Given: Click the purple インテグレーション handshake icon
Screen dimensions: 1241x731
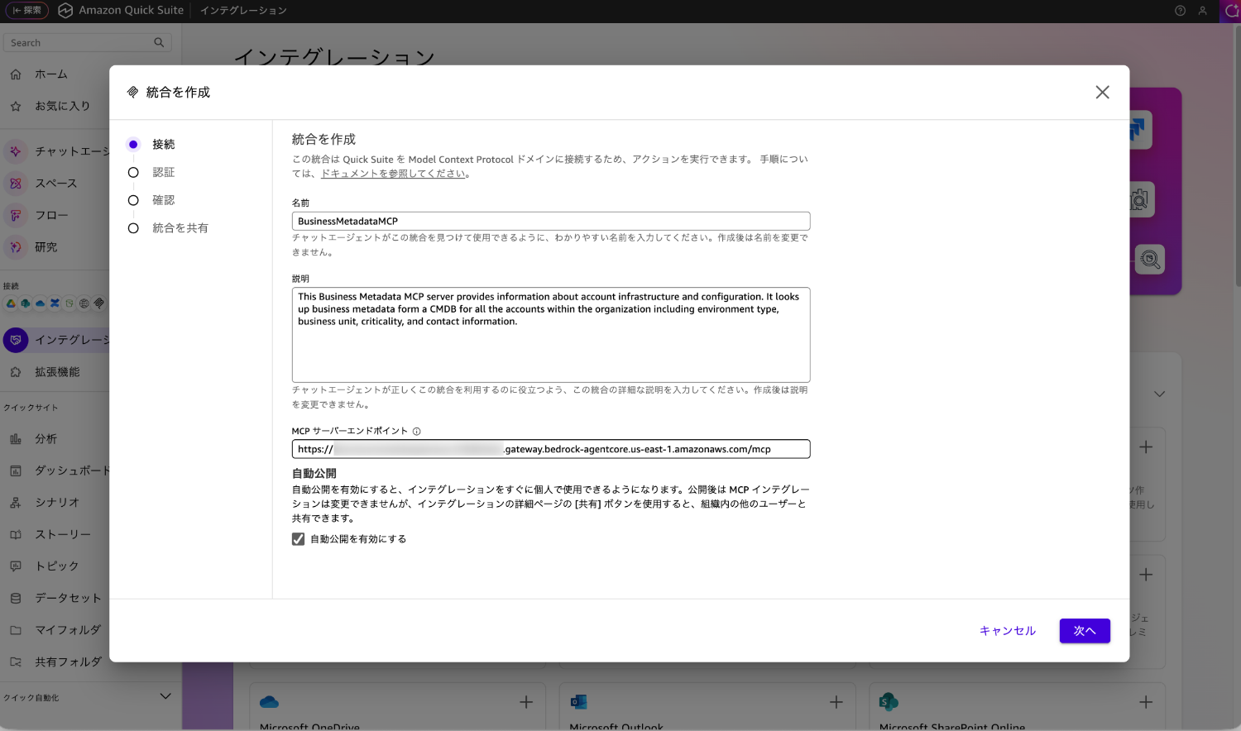Looking at the screenshot, I should coord(16,340).
